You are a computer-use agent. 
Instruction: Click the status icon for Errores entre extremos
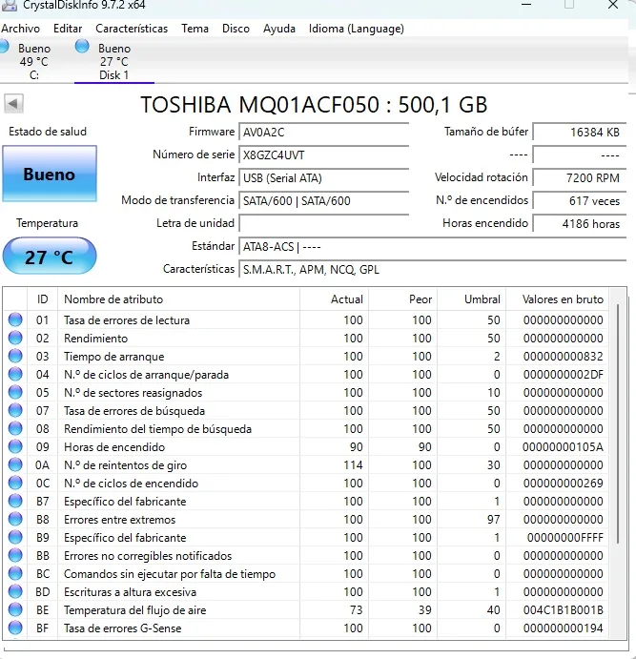click(15, 519)
